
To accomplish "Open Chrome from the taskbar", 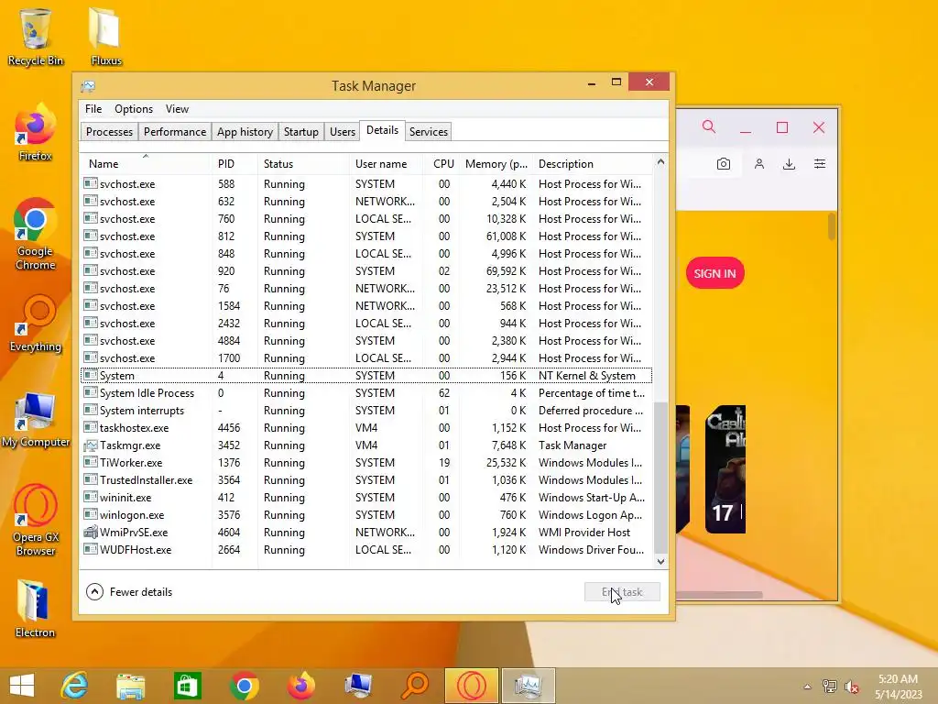I will (244, 686).
